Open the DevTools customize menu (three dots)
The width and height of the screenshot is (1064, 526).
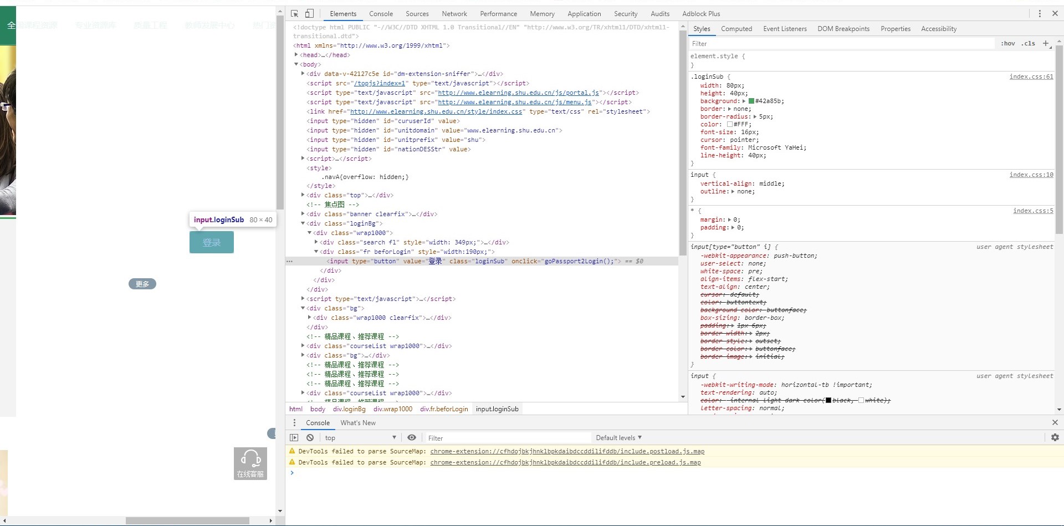(1040, 13)
